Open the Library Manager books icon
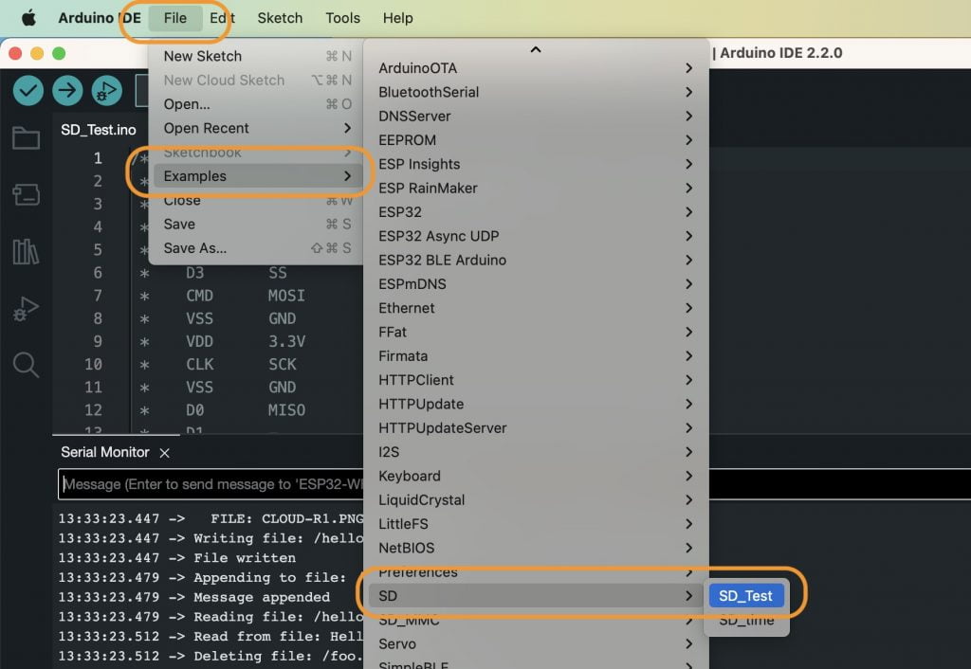Image resolution: width=971 pixels, height=669 pixels. click(26, 251)
